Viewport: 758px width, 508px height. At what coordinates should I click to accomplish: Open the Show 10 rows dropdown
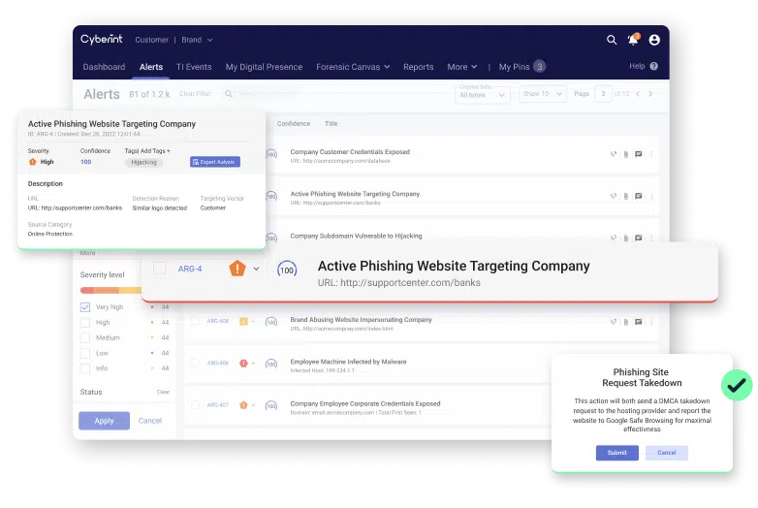coord(540,94)
